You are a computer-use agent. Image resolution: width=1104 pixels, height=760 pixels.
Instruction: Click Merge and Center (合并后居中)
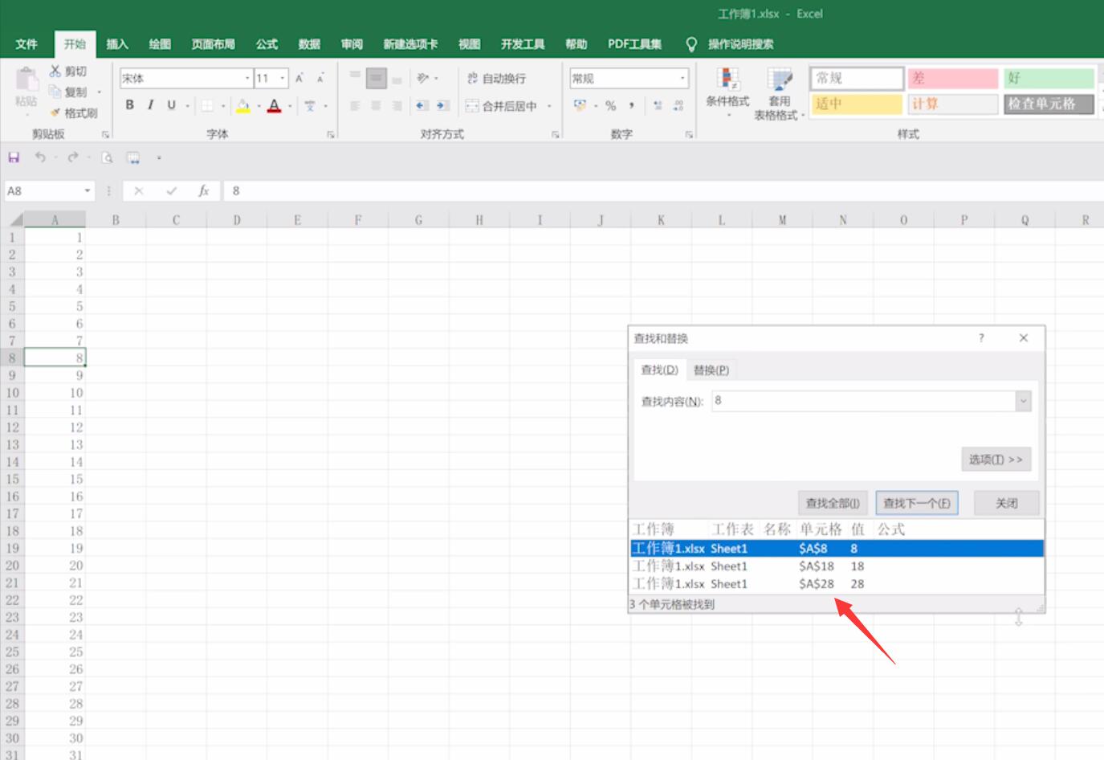tap(502, 105)
